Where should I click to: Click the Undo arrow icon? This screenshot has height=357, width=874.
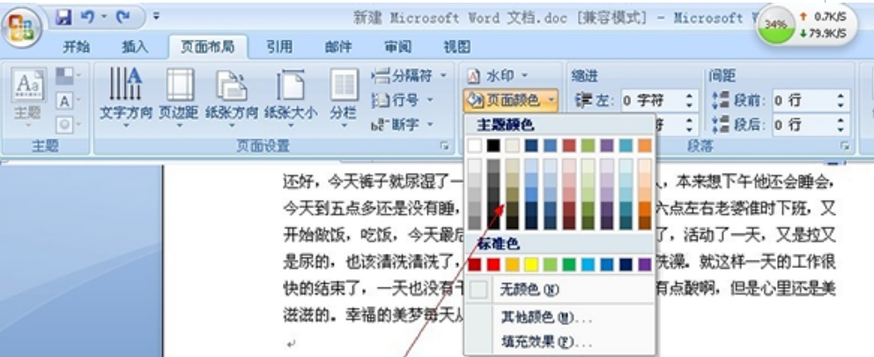point(87,17)
